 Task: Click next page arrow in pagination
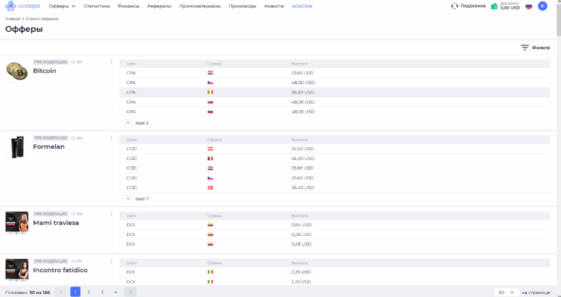tap(130, 292)
